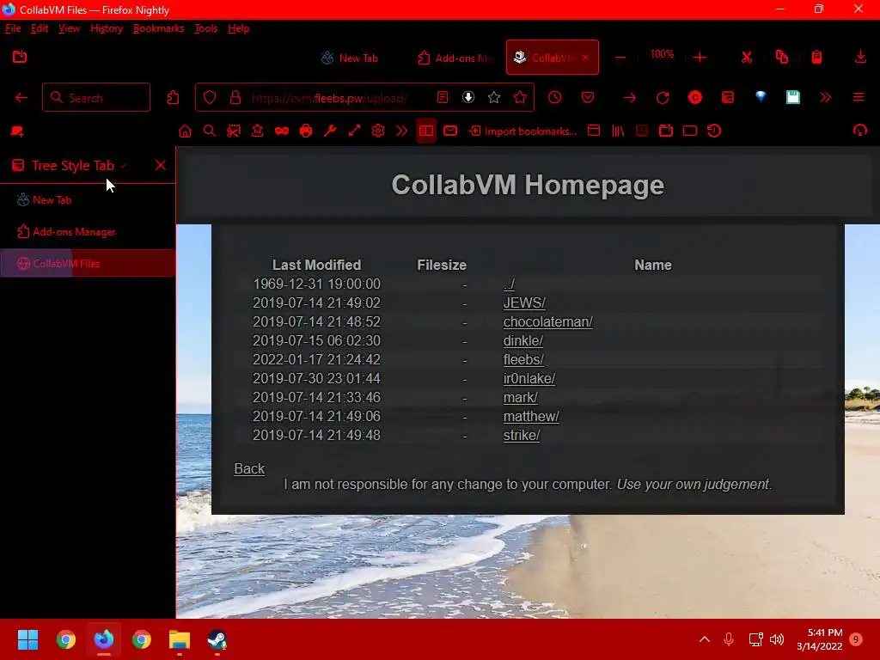This screenshot has height=660, width=880.
Task: Open the Tools menu
Action: click(x=205, y=28)
